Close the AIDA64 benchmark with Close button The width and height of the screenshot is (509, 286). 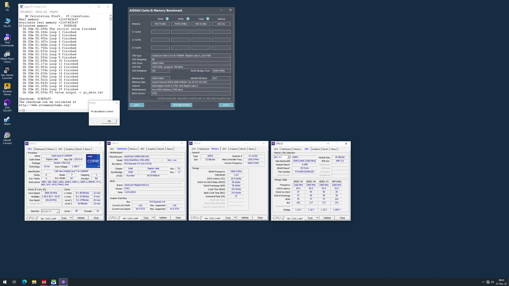(226, 105)
